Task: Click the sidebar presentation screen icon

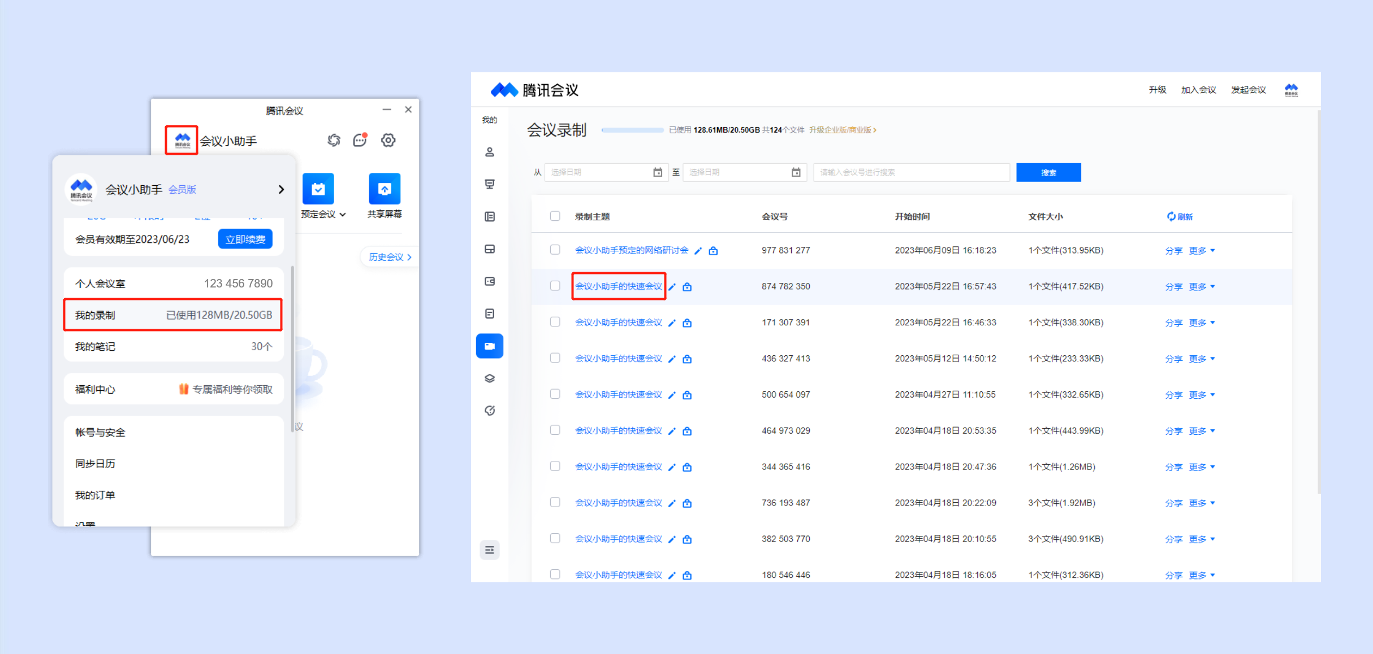Action: click(x=490, y=184)
